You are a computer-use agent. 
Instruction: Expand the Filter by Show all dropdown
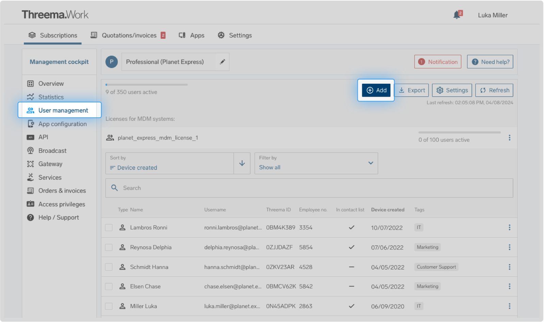pos(316,163)
